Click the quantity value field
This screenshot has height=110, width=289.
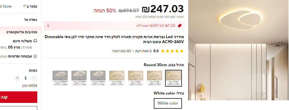[x=26, y=78]
